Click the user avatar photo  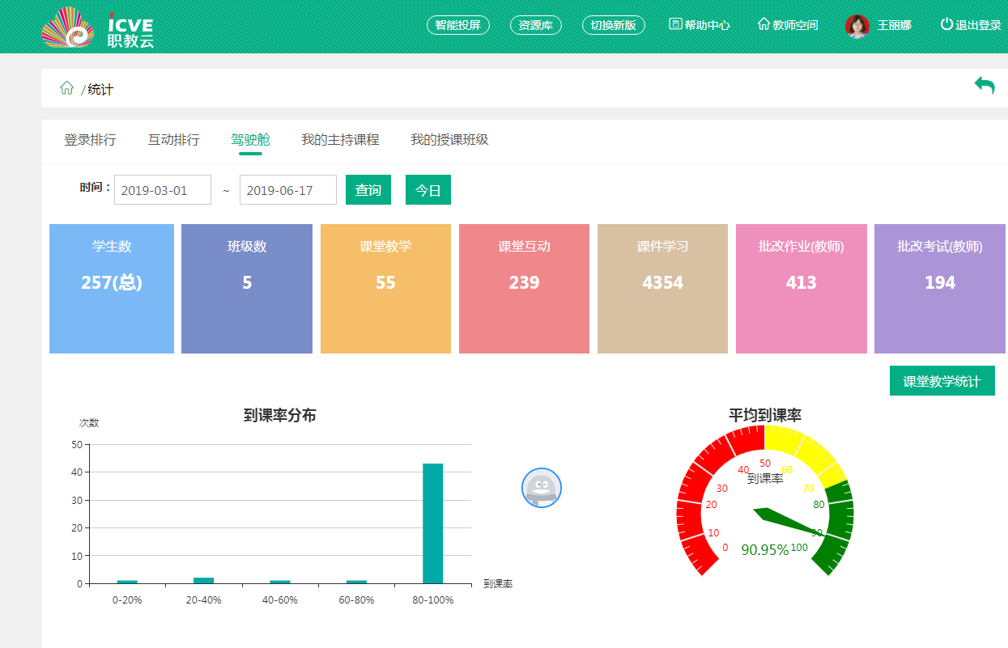(x=857, y=26)
